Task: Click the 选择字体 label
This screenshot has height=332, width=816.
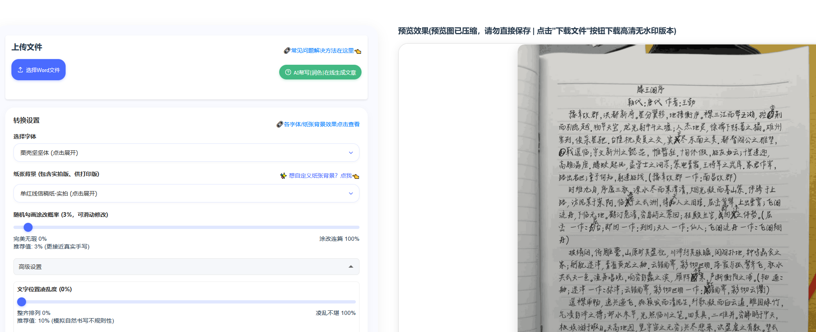Action: [25, 136]
